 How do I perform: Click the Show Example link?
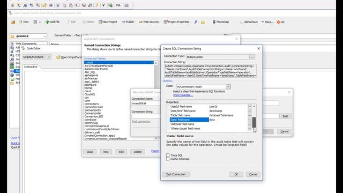coord(183,95)
